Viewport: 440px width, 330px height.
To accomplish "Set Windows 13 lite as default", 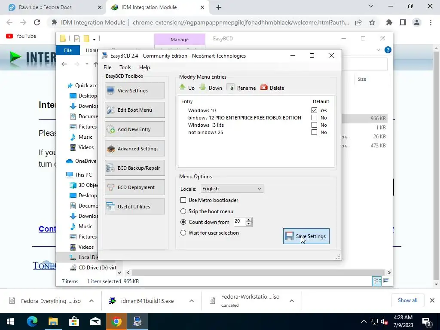I will point(314,125).
